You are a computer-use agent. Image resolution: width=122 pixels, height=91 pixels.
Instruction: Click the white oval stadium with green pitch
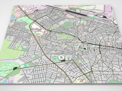pos(62,58)
